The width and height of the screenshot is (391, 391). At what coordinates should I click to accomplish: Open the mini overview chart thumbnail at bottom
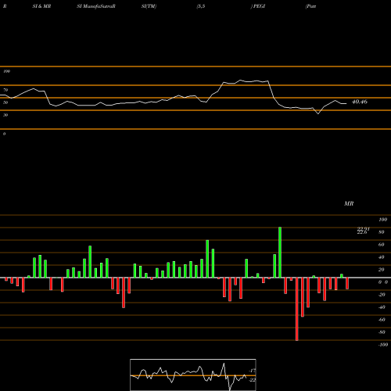tap(193, 375)
